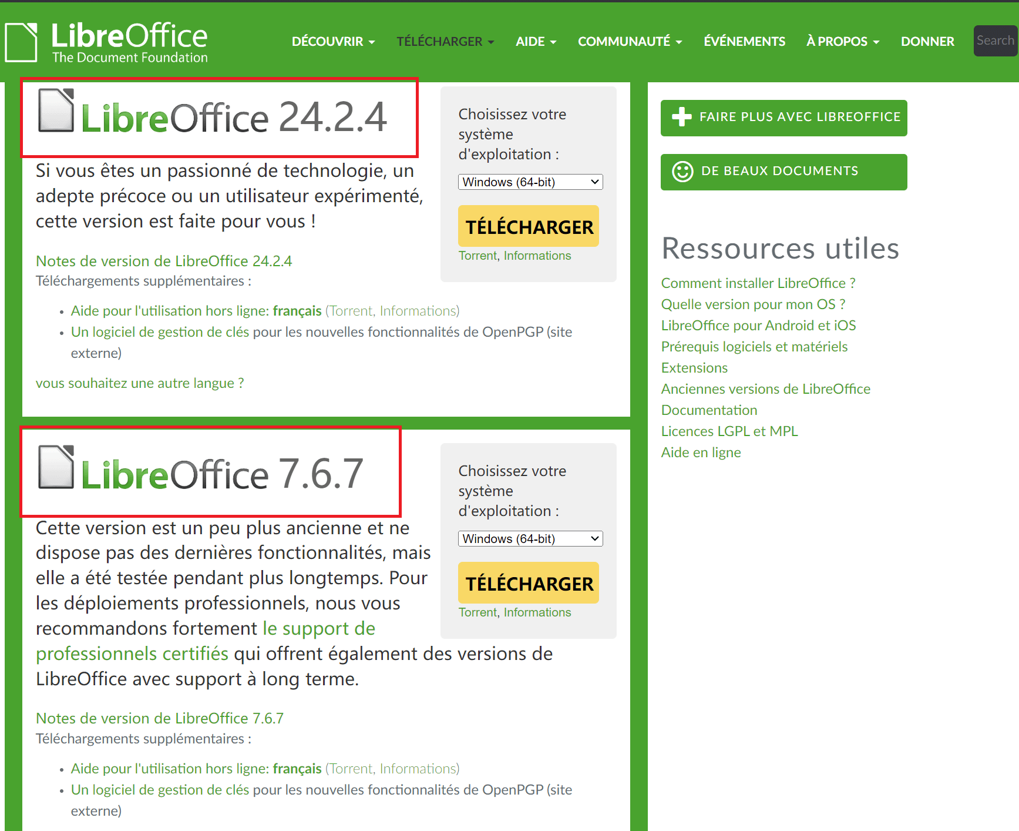
Task: Open 'Anciennes versions de LibreOffice'
Action: (765, 388)
